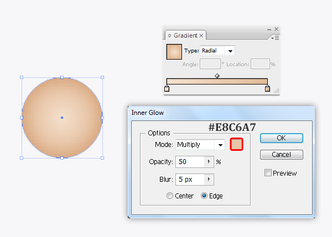Grab the Gradient panel resize grip
Viewport: 332px width, 237px height.
coord(277,91)
